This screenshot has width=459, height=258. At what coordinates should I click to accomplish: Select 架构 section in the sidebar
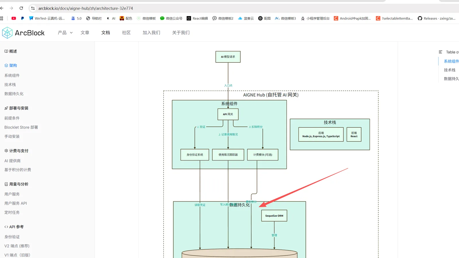pyautogui.click(x=11, y=65)
